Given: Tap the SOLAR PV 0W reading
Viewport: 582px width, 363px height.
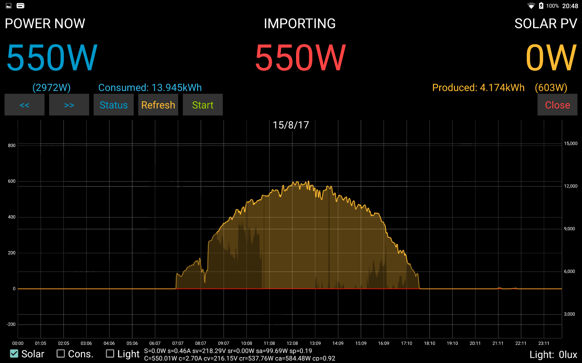Looking at the screenshot, I should [x=551, y=57].
